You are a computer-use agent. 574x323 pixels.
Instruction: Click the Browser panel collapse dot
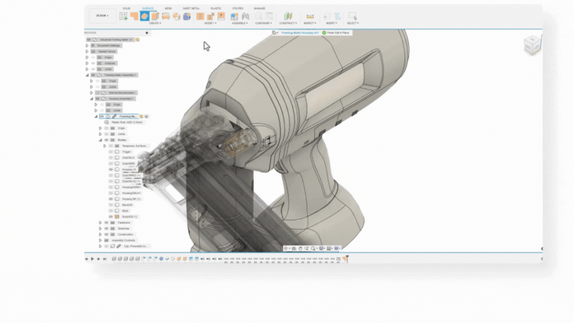click(x=147, y=33)
